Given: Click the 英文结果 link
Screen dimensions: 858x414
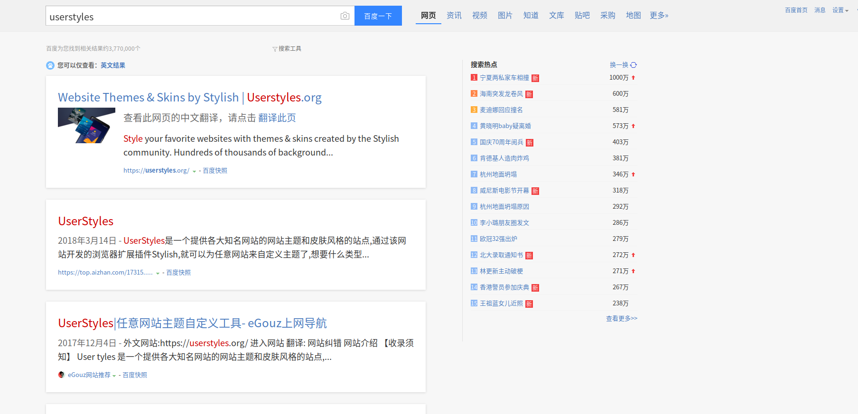Looking at the screenshot, I should (113, 65).
